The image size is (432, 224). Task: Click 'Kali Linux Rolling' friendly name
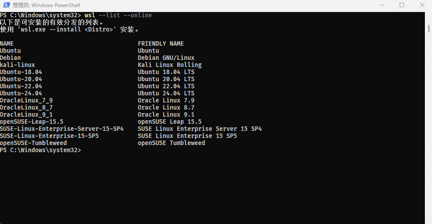pyautogui.click(x=169, y=65)
